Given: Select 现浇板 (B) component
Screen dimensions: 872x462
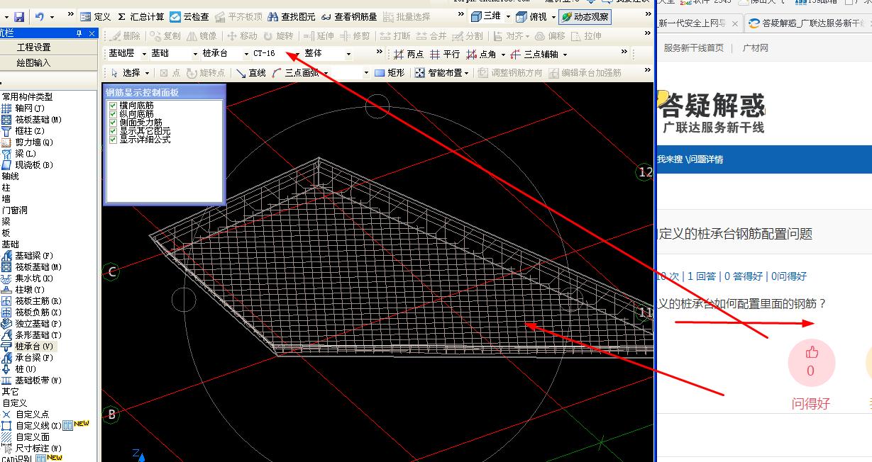Looking at the screenshot, I should coord(28,164).
